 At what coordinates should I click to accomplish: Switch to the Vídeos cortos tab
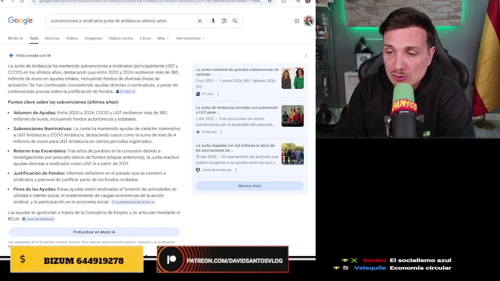tap(121, 38)
